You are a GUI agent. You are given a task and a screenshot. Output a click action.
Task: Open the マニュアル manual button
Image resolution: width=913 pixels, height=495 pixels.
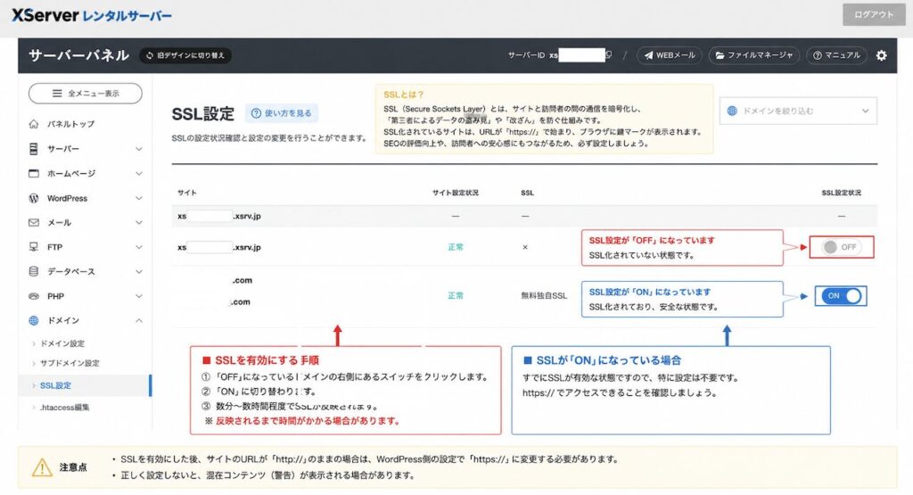pos(836,55)
